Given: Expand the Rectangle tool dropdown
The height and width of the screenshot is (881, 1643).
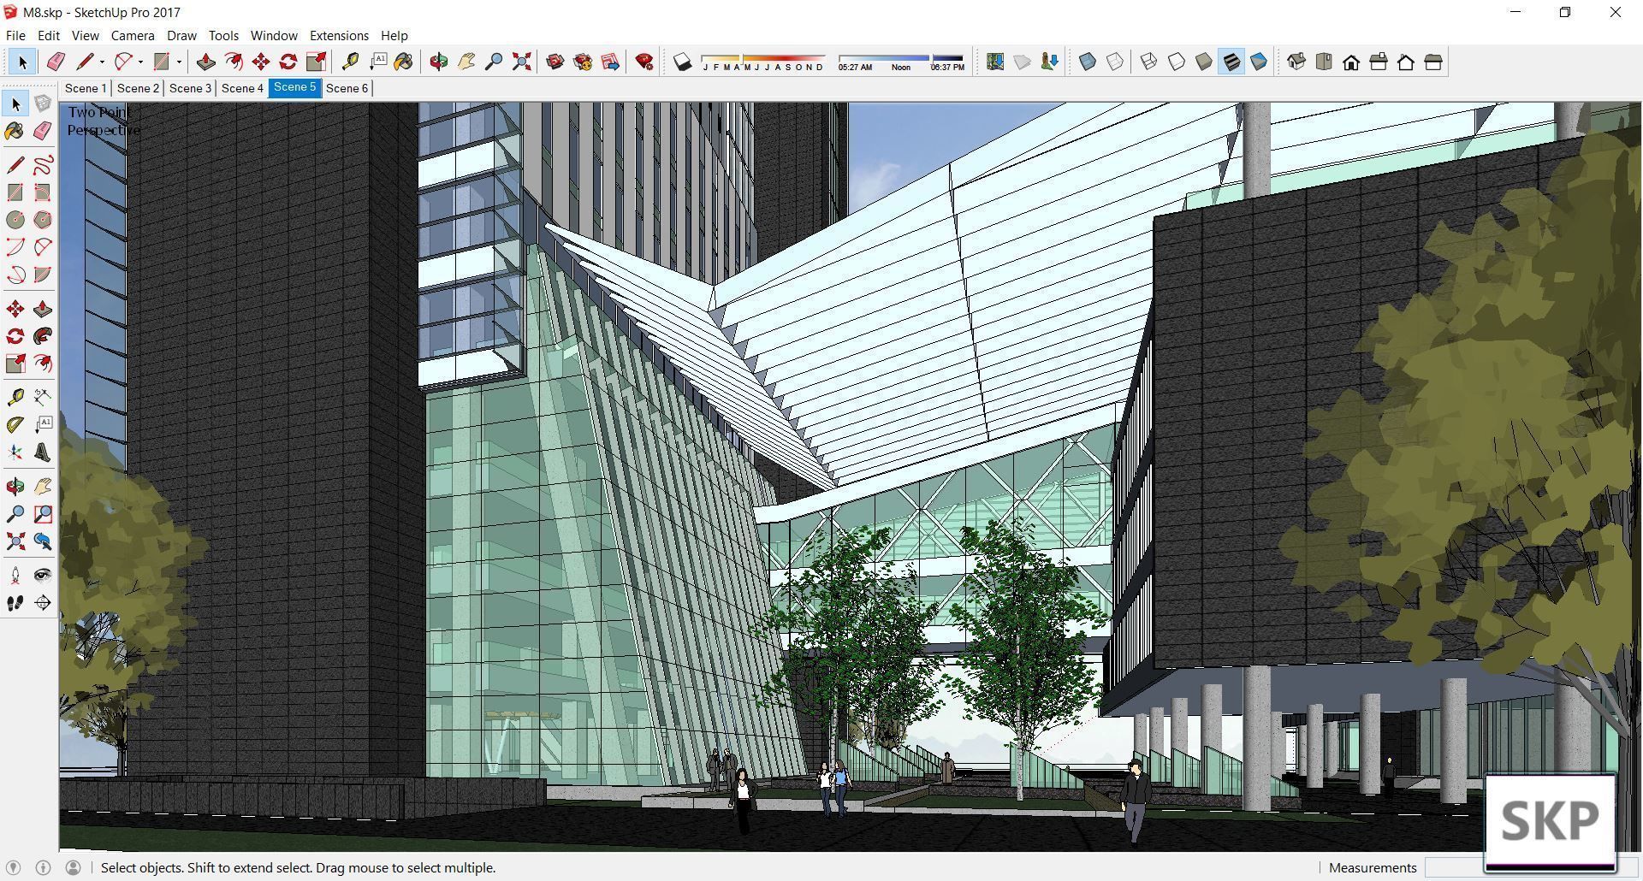Looking at the screenshot, I should [180, 62].
